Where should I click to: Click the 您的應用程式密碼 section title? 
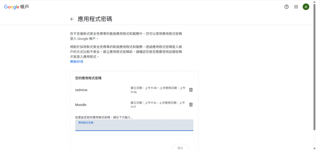[x=88, y=78]
